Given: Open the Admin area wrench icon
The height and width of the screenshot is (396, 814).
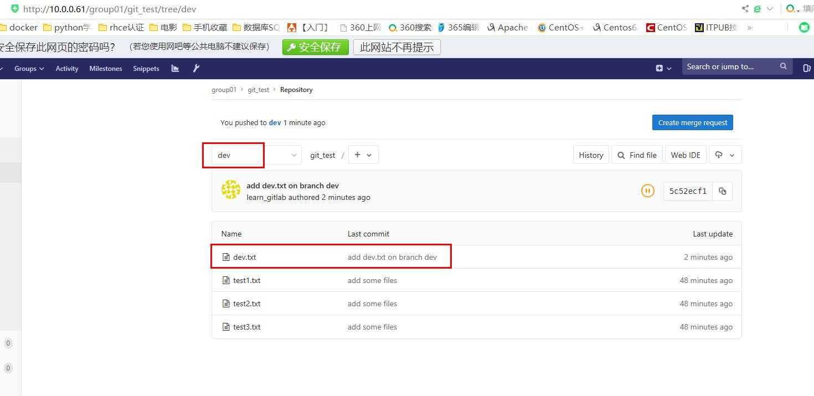Looking at the screenshot, I should pyautogui.click(x=196, y=68).
